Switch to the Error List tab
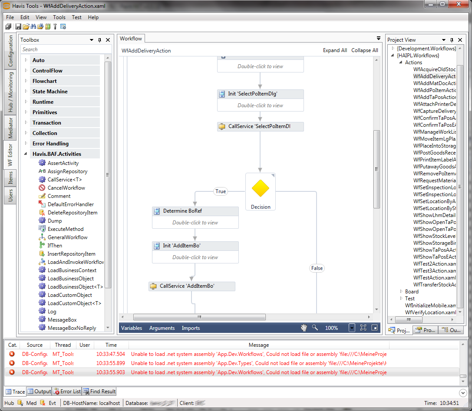472x411 pixels. coord(66,391)
